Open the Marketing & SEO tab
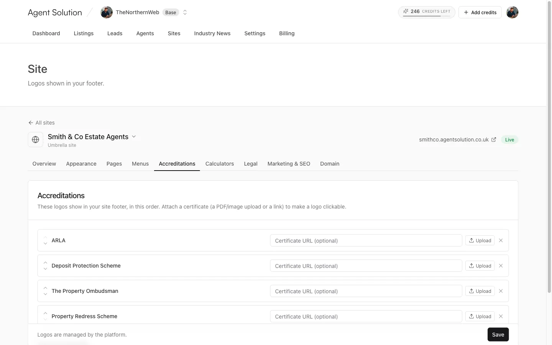The width and height of the screenshot is (552, 345). (x=289, y=164)
